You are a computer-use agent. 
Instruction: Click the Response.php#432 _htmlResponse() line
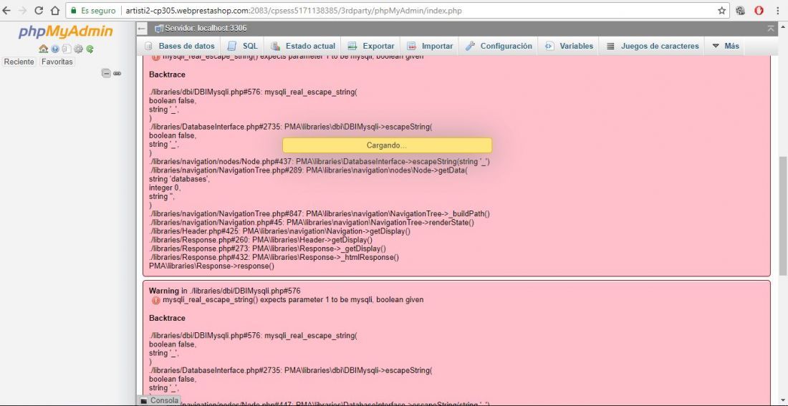[274, 257]
